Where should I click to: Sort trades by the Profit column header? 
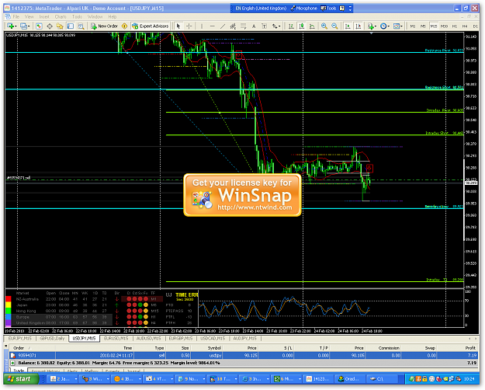coord(470,348)
